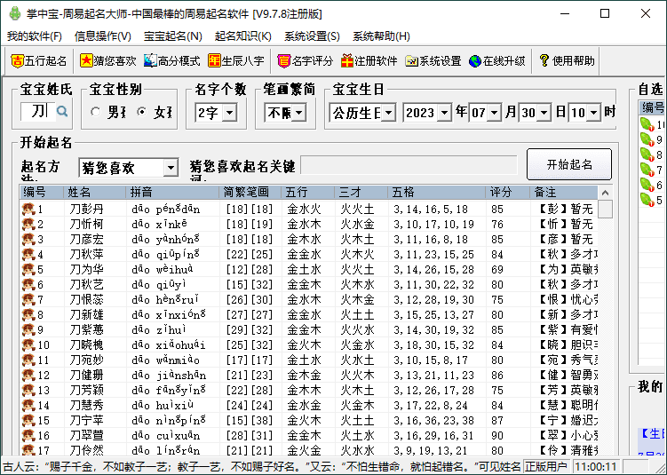Select the 男孩 gender radio button
Screen dimensions: 667x475
(96, 113)
